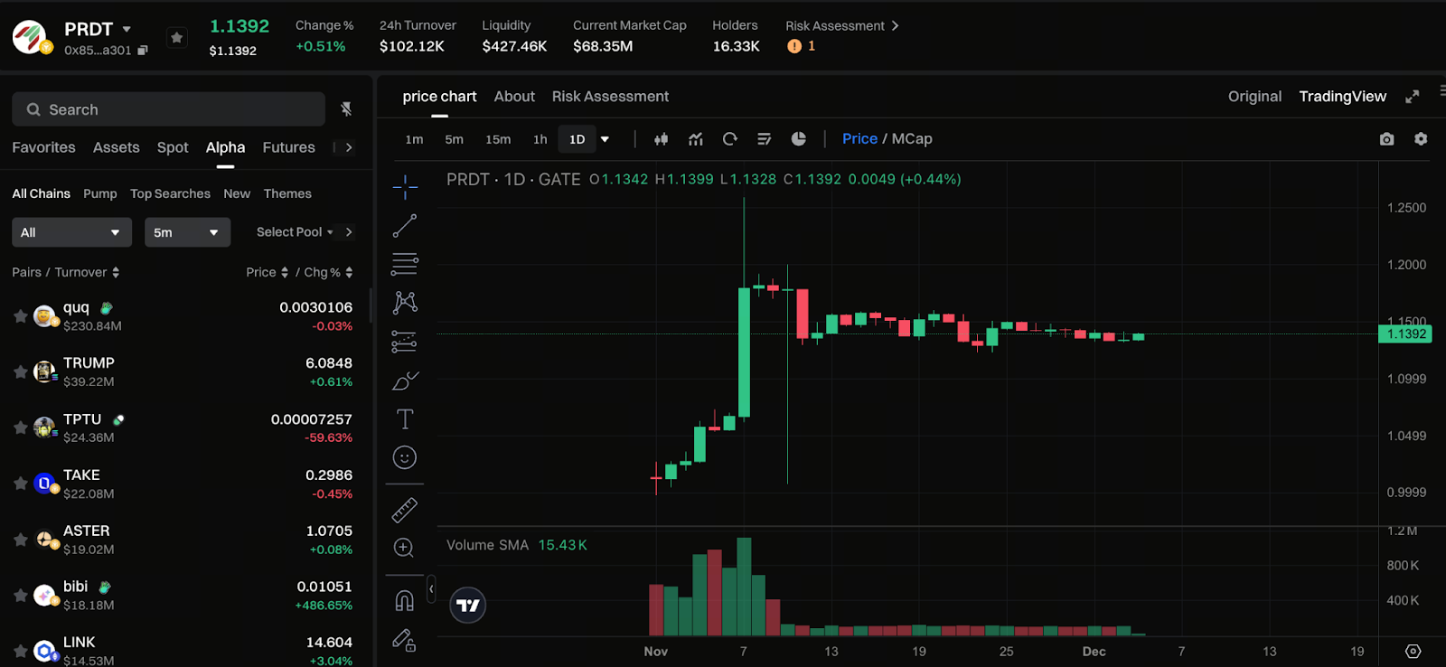This screenshot has width=1446, height=667.
Task: Switch to the Spot tab
Action: tap(173, 147)
